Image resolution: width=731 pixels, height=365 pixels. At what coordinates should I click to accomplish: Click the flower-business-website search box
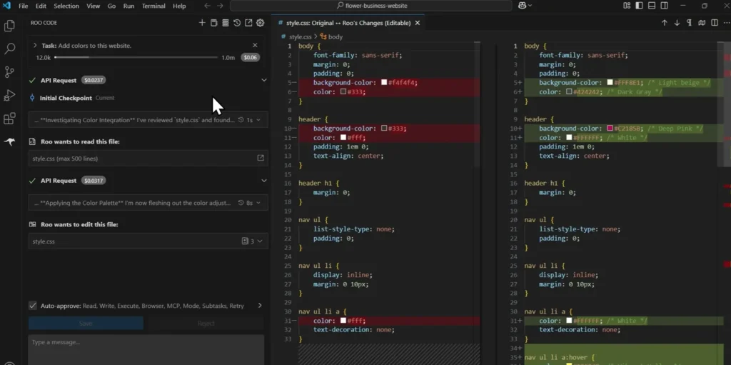[371, 6]
